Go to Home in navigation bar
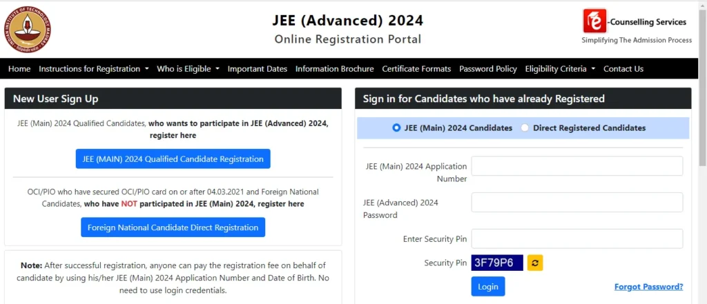The width and height of the screenshot is (707, 304). tap(19, 69)
